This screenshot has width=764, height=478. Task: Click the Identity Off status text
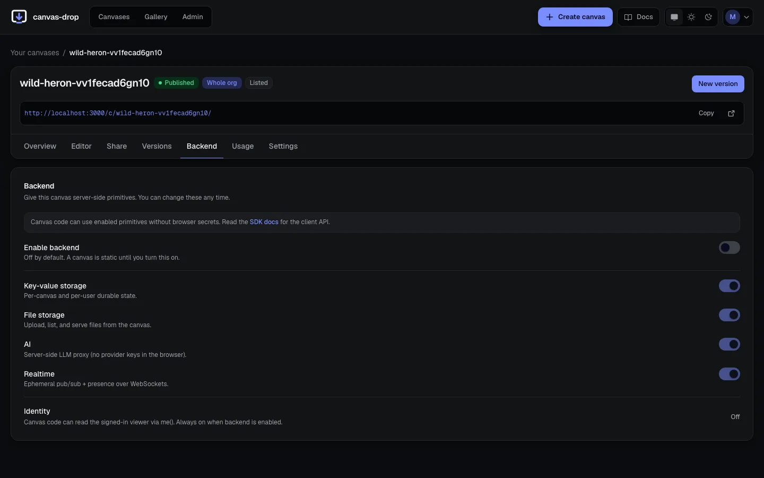(735, 417)
